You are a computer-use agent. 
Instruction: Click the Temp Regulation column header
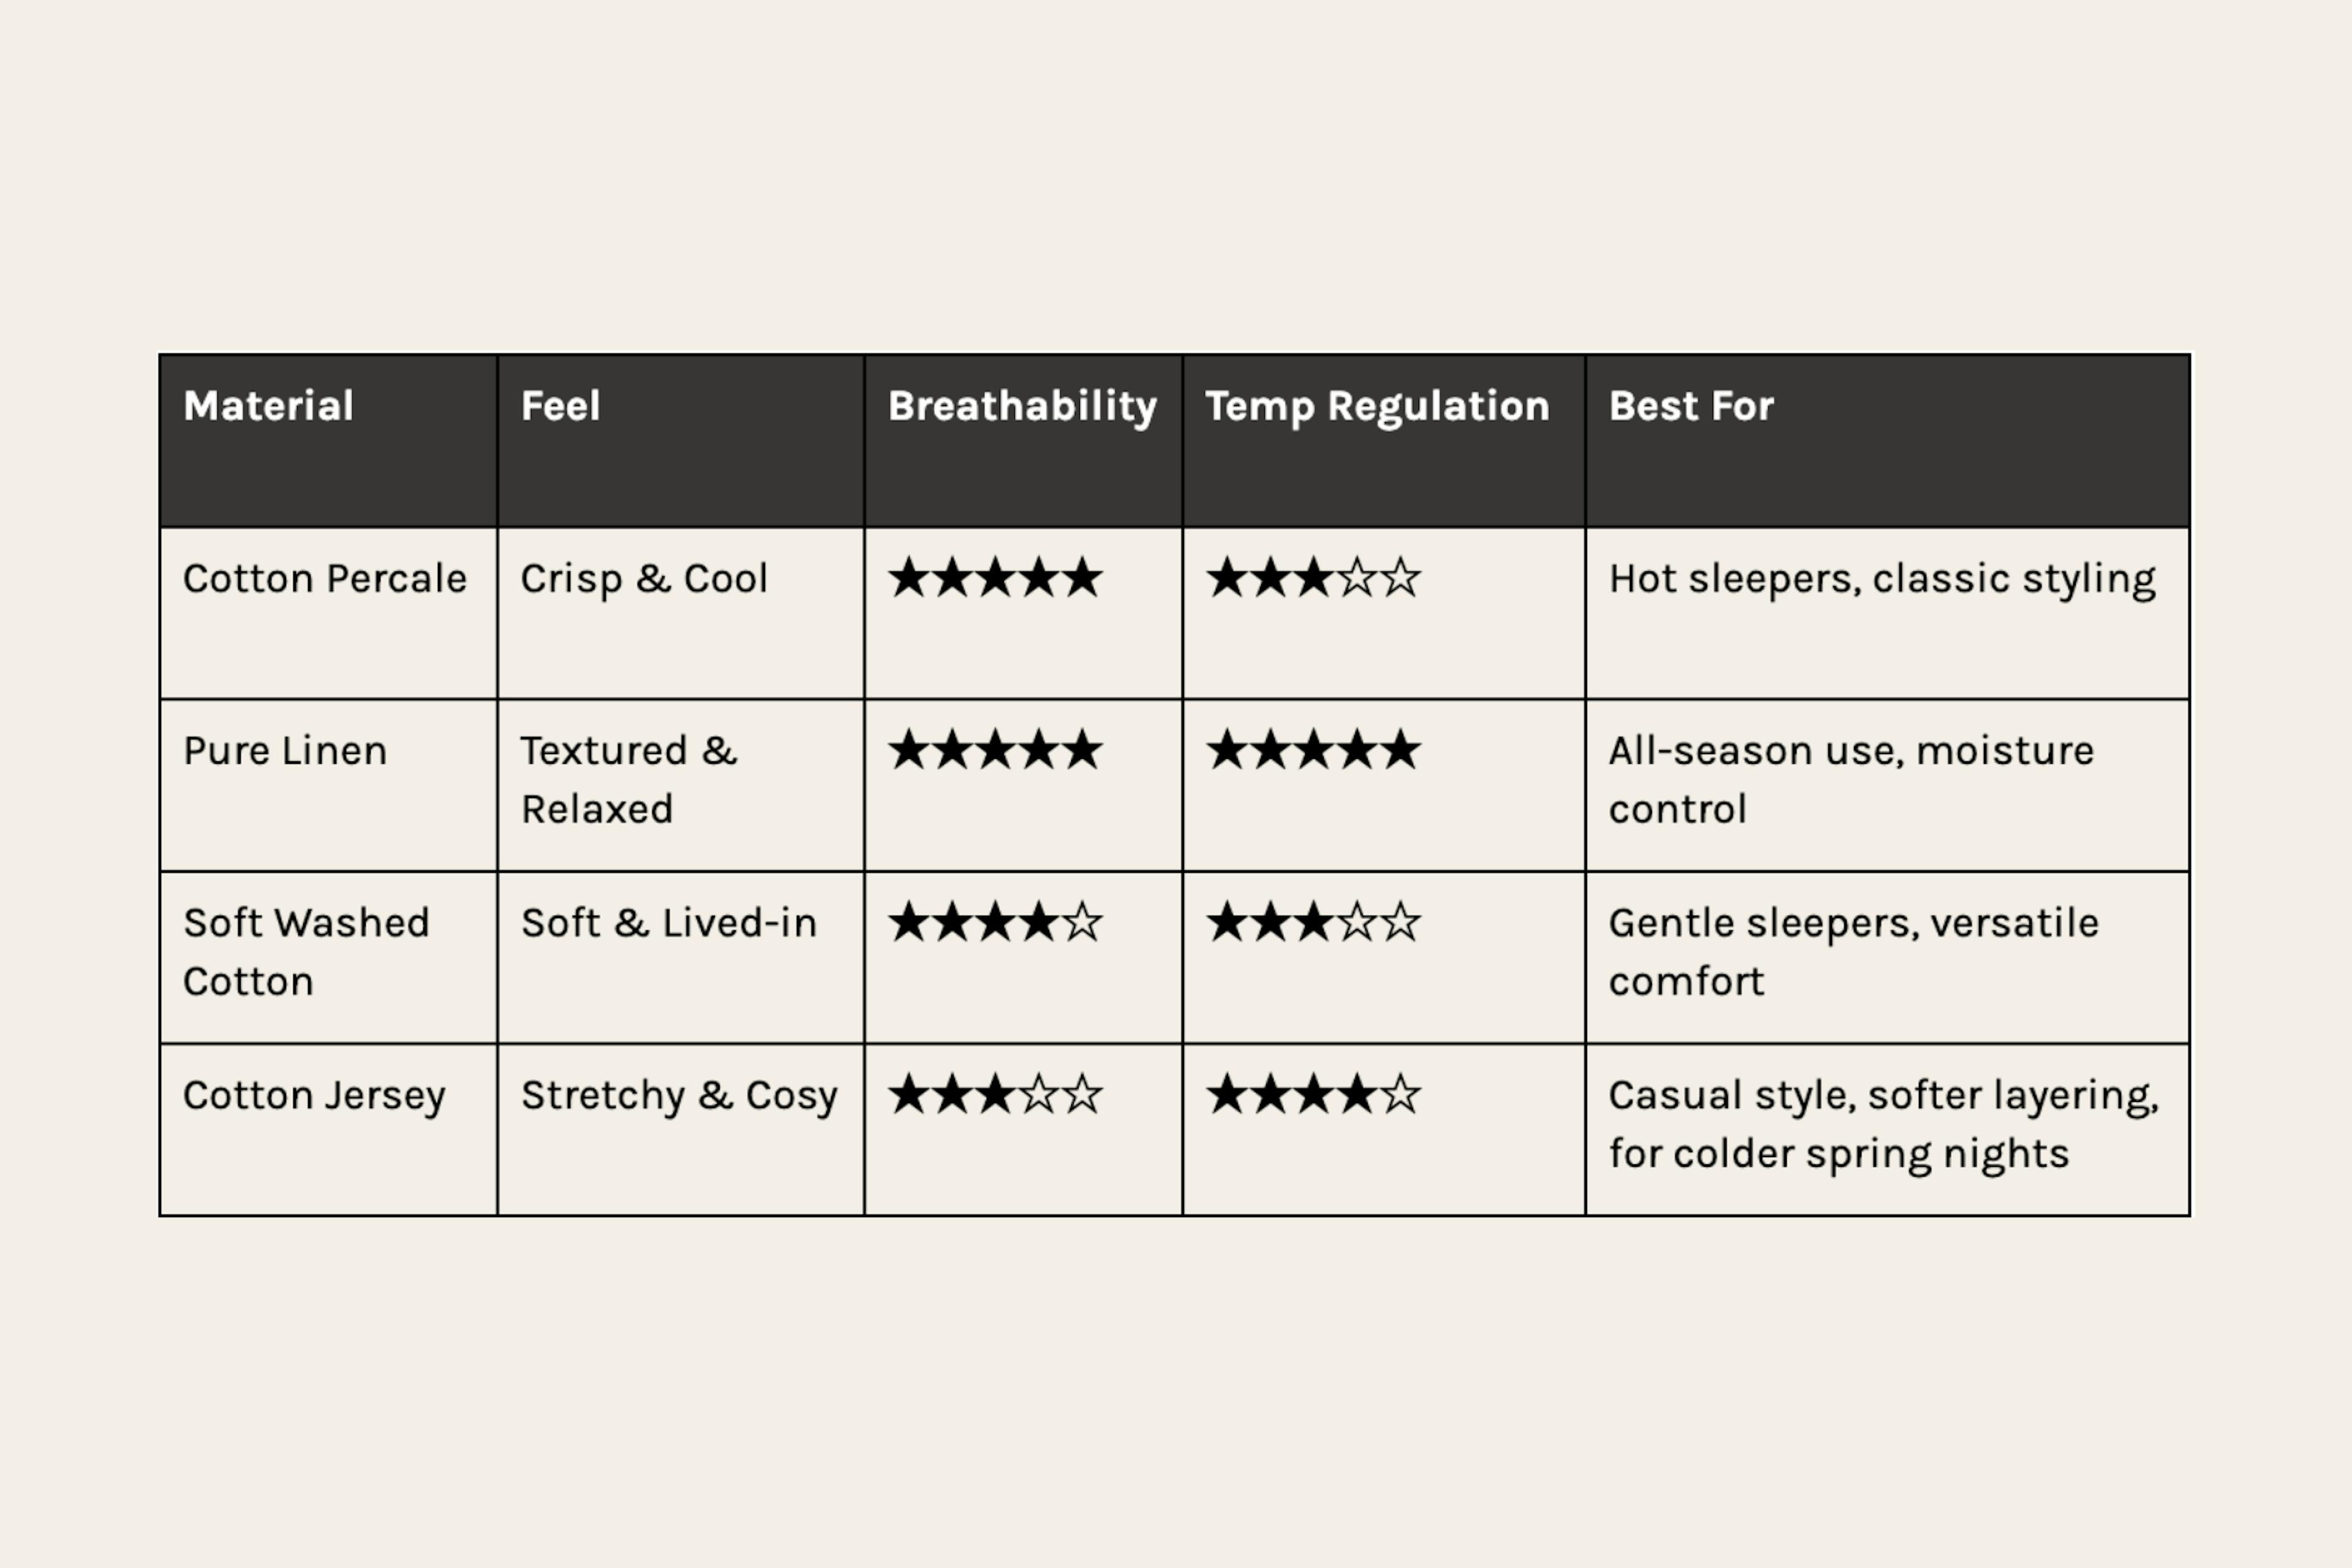point(1377,406)
